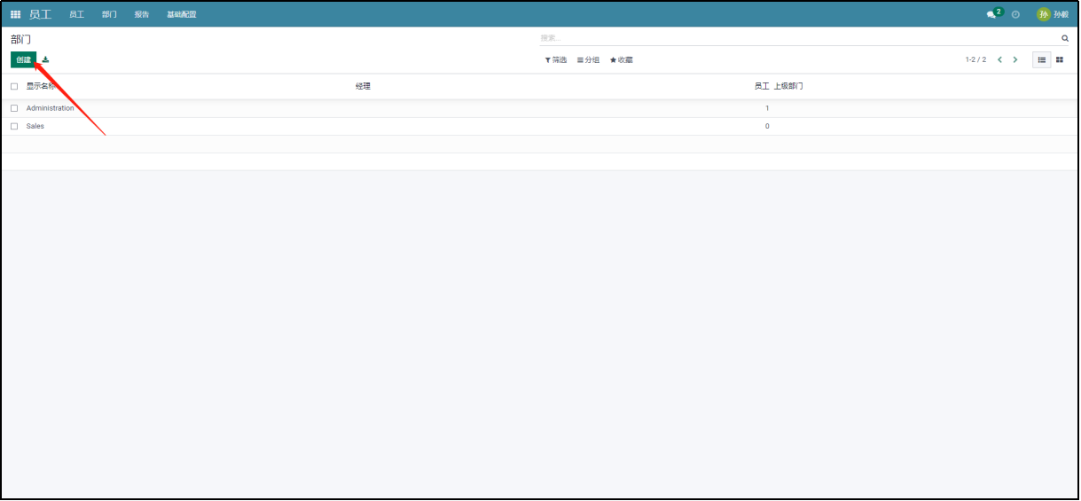Sort by 员工 count column header

tap(762, 86)
